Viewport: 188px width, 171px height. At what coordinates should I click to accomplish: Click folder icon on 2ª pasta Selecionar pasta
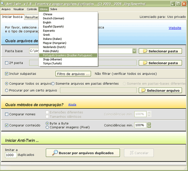145,63
